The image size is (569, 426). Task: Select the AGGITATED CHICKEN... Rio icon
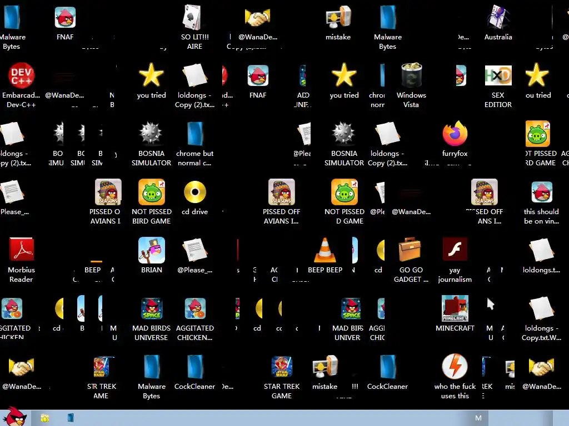pyautogui.click(x=195, y=308)
